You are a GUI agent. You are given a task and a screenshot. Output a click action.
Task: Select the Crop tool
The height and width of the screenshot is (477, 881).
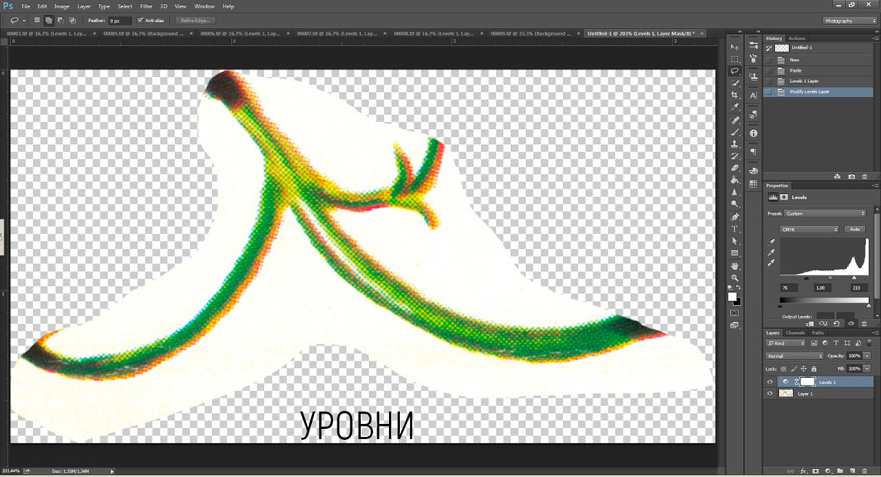(x=735, y=96)
